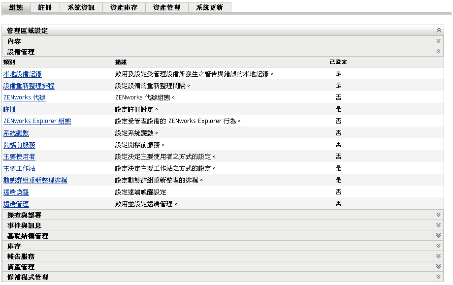Open the 主要使用者 link

(19, 157)
